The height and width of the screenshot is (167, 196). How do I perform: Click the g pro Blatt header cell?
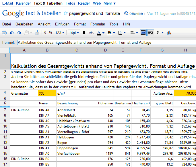pos(162,103)
